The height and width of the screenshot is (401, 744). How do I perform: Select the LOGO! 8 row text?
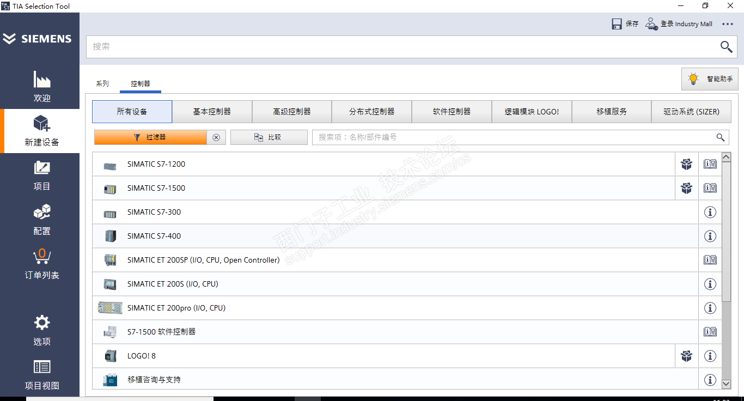pos(142,356)
